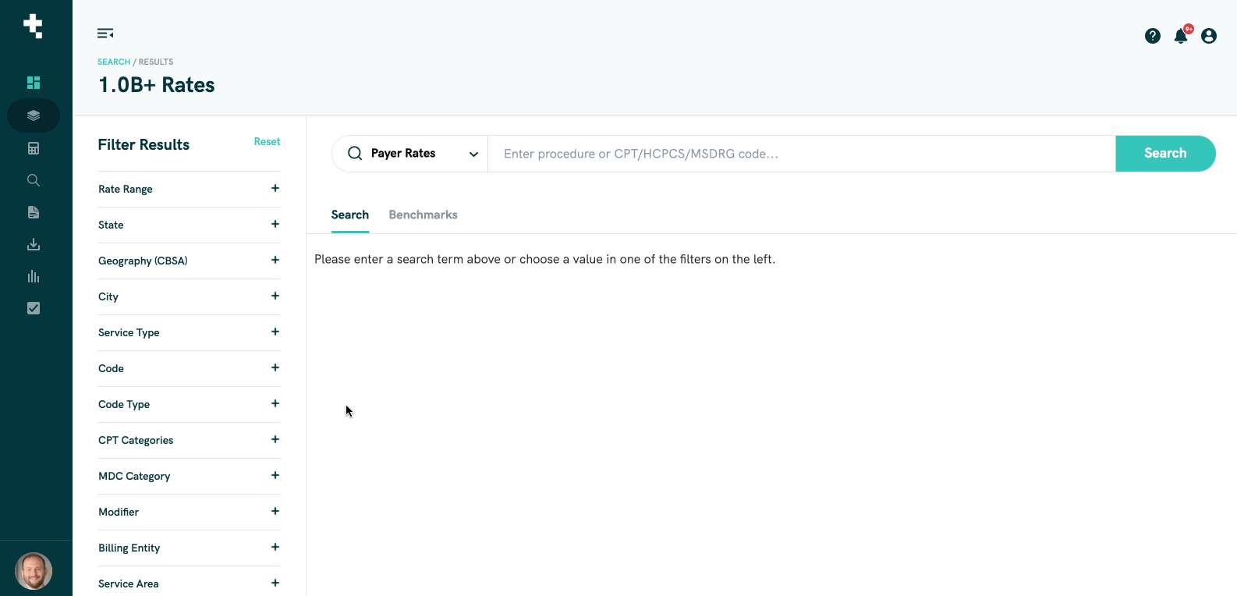Click the help question mark icon
This screenshot has width=1237, height=596.
tap(1152, 36)
